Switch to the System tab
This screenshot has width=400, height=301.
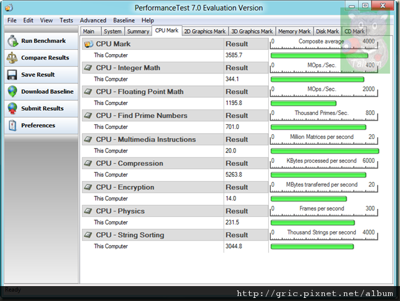pos(112,32)
